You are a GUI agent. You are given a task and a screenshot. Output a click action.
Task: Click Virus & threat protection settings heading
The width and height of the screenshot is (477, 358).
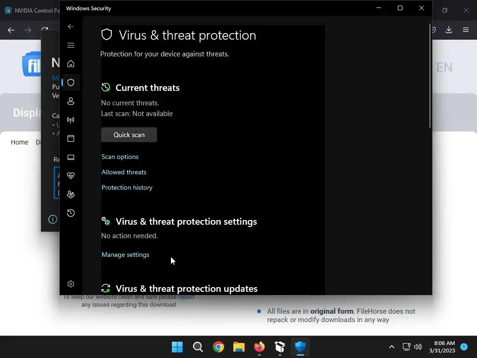[x=186, y=221]
